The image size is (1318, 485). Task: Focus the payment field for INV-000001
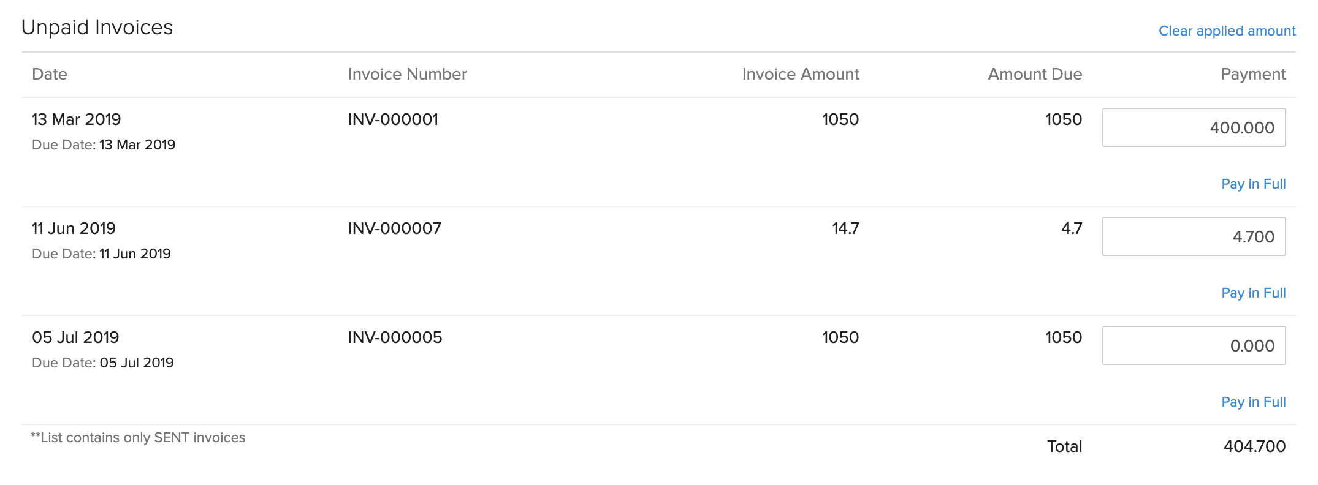[x=1194, y=127]
